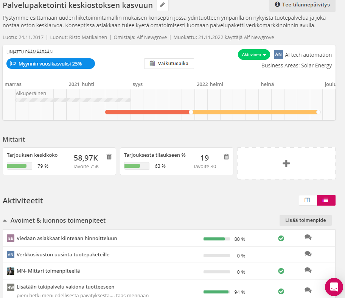Switch to the board column view
Image resolution: width=345 pixels, height=298 pixels.
coord(307,200)
